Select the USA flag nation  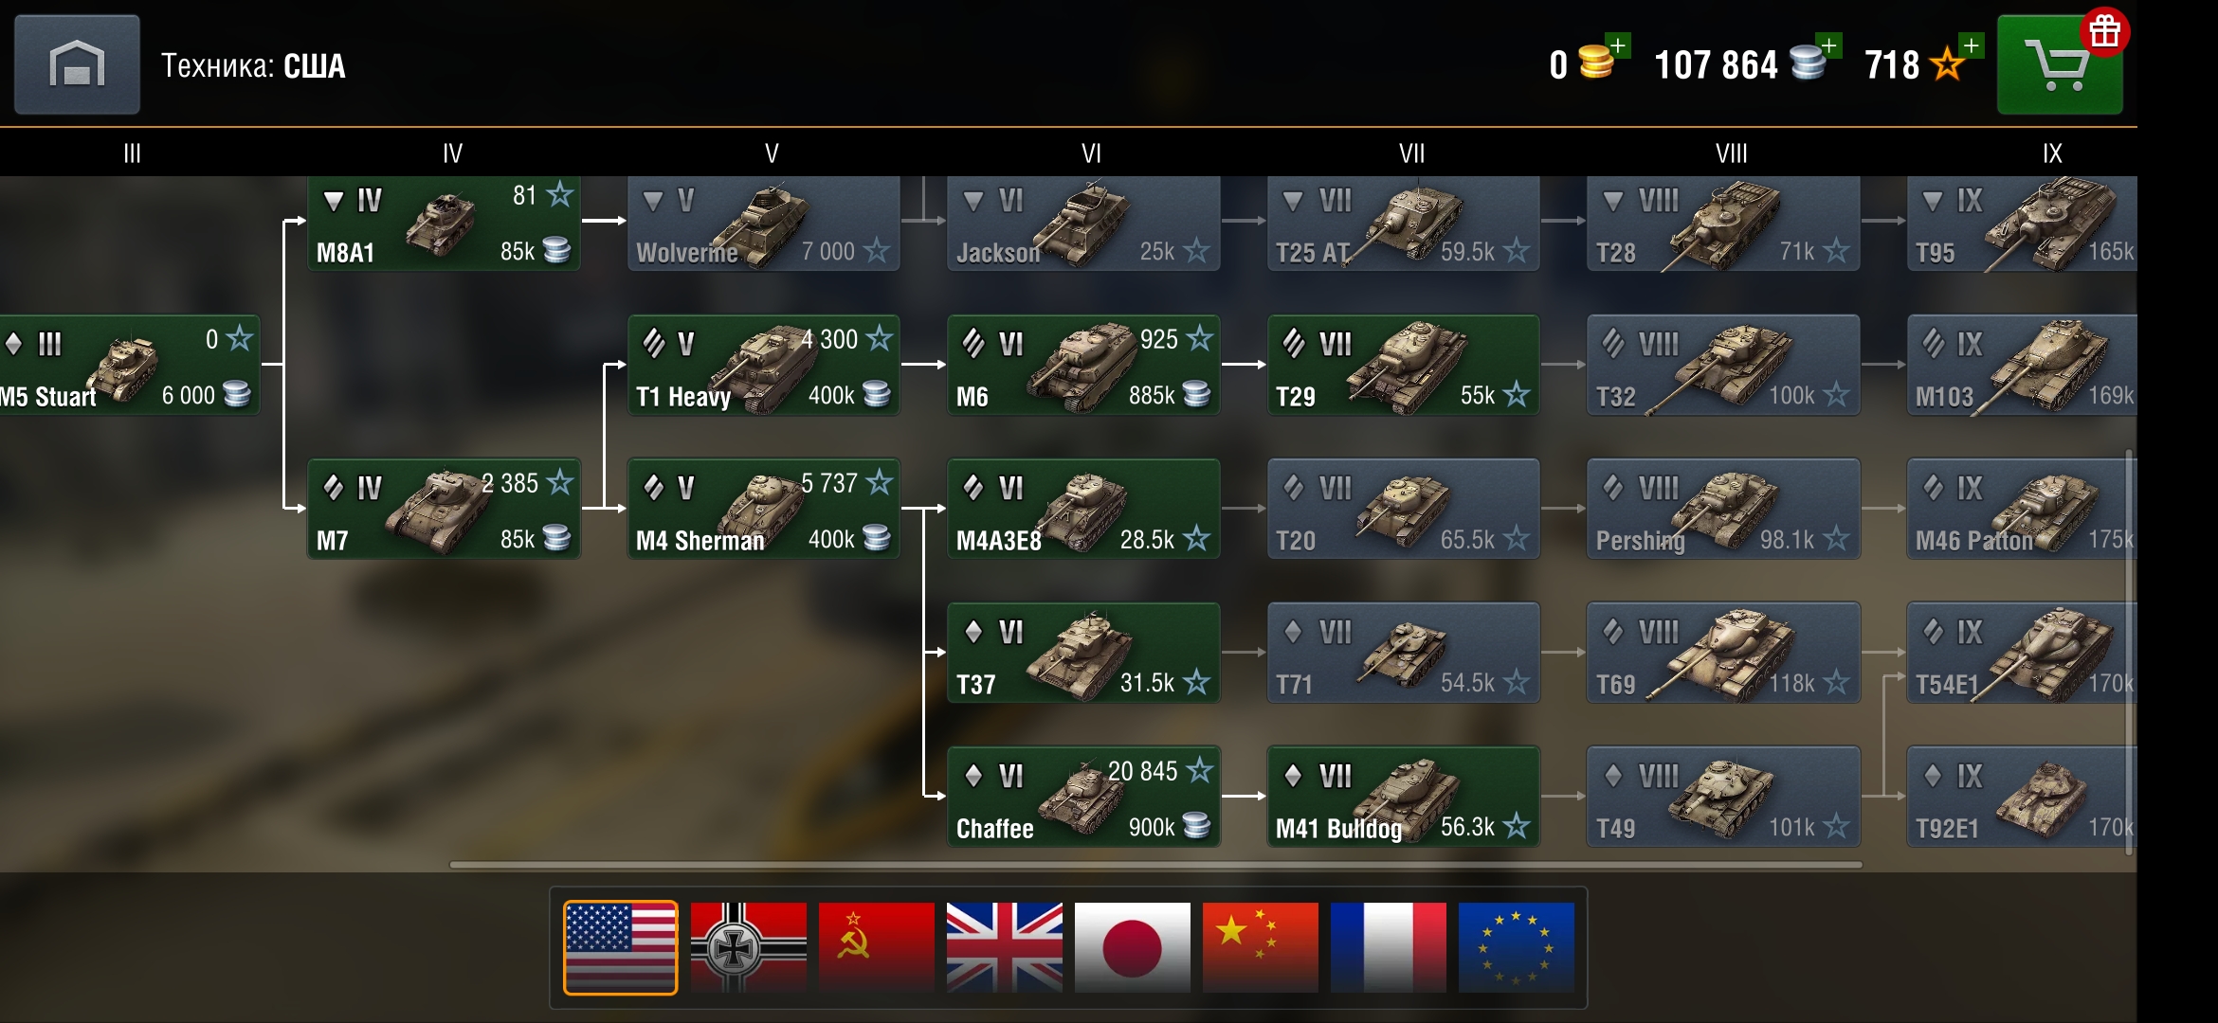[621, 947]
